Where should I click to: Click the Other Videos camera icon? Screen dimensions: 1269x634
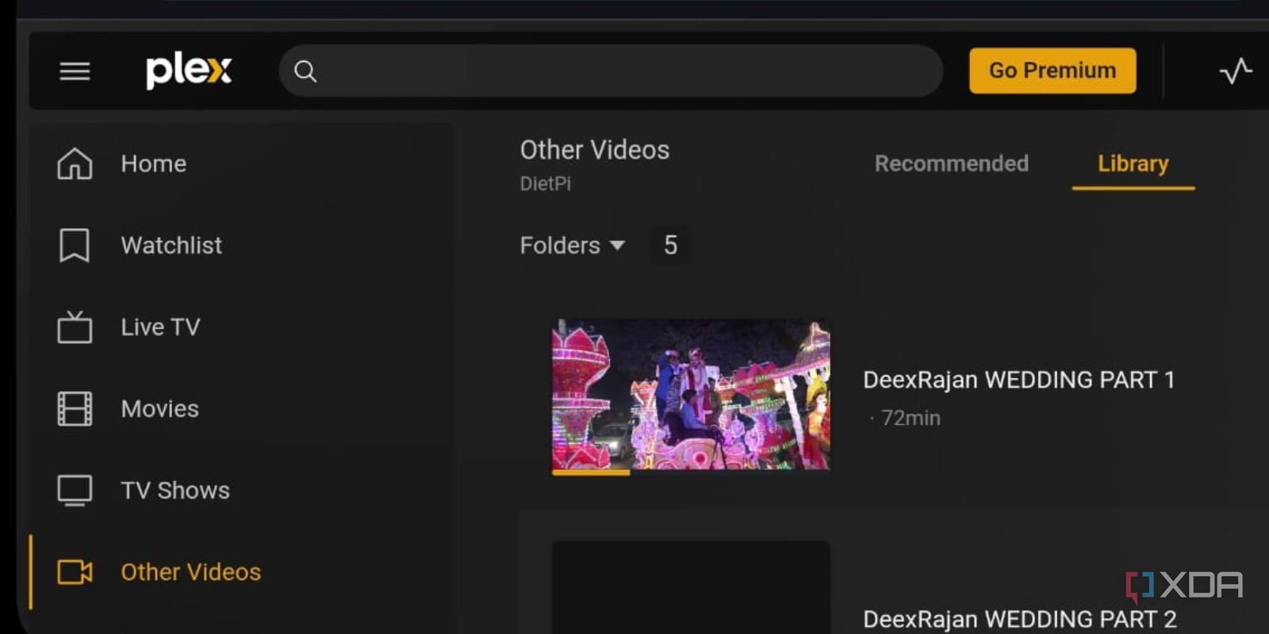tap(75, 572)
